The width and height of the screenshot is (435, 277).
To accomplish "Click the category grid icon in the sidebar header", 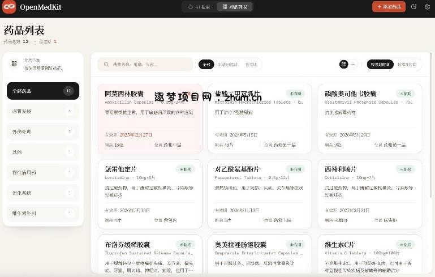I will tap(14, 63).
